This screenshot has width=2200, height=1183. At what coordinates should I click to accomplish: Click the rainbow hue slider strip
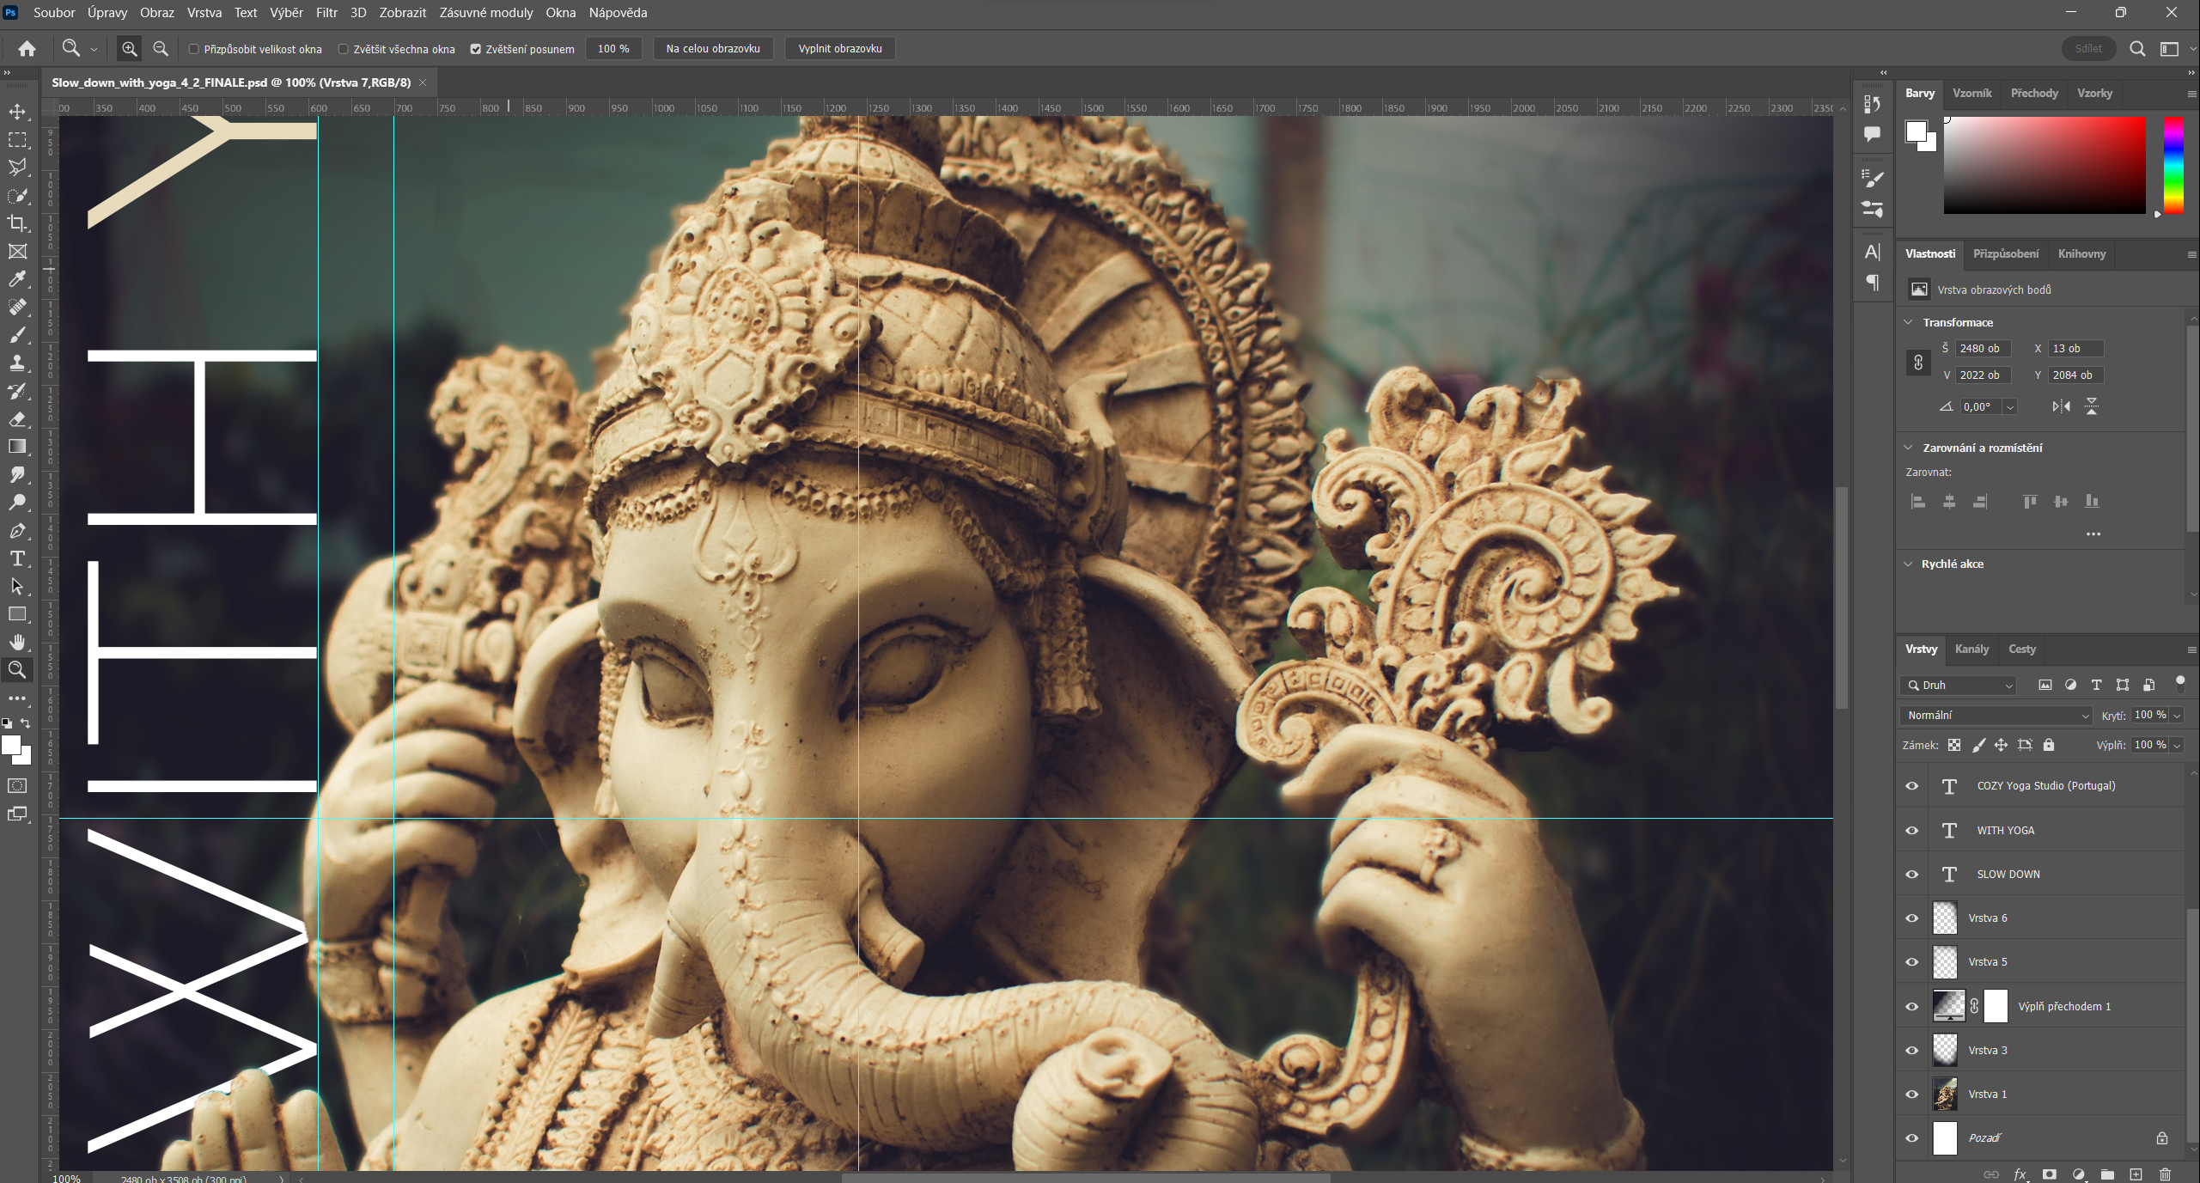(2173, 165)
